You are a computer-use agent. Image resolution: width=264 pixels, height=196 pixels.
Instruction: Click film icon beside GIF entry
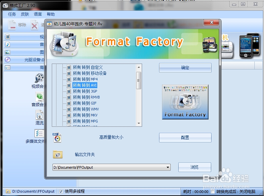pos(69,103)
